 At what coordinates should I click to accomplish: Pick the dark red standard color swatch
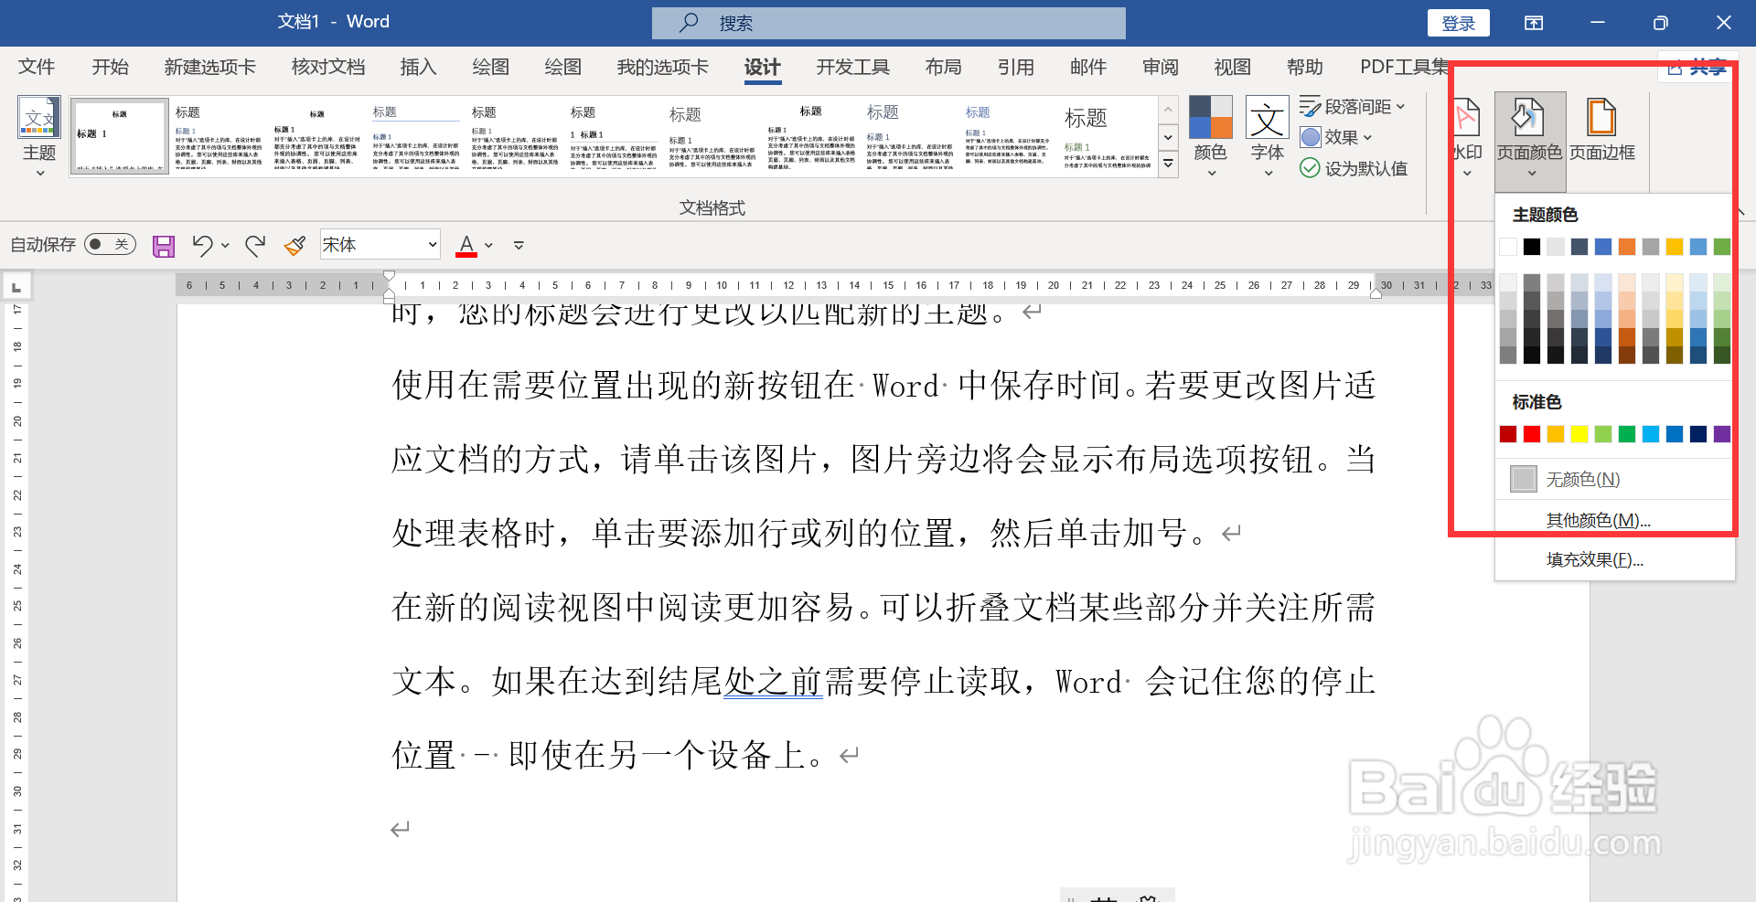click(1508, 434)
